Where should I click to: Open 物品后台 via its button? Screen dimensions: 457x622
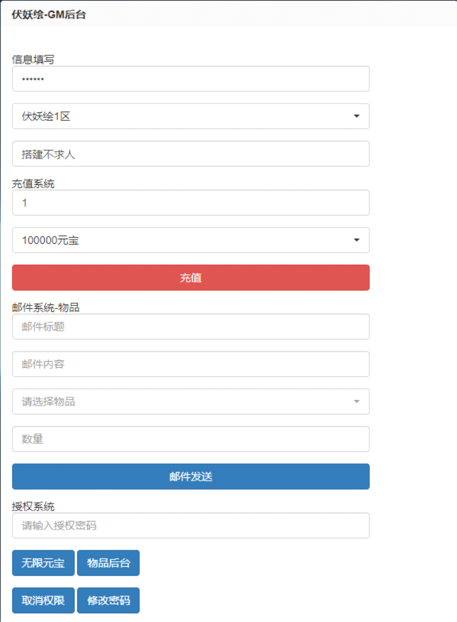coord(108,563)
